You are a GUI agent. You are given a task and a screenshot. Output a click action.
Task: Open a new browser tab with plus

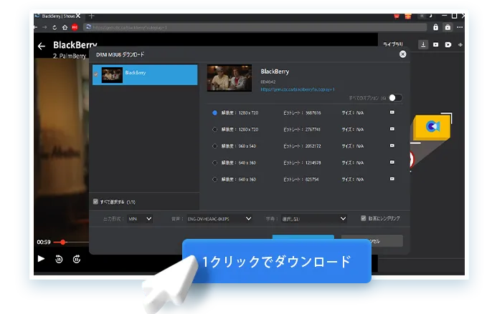(x=91, y=16)
